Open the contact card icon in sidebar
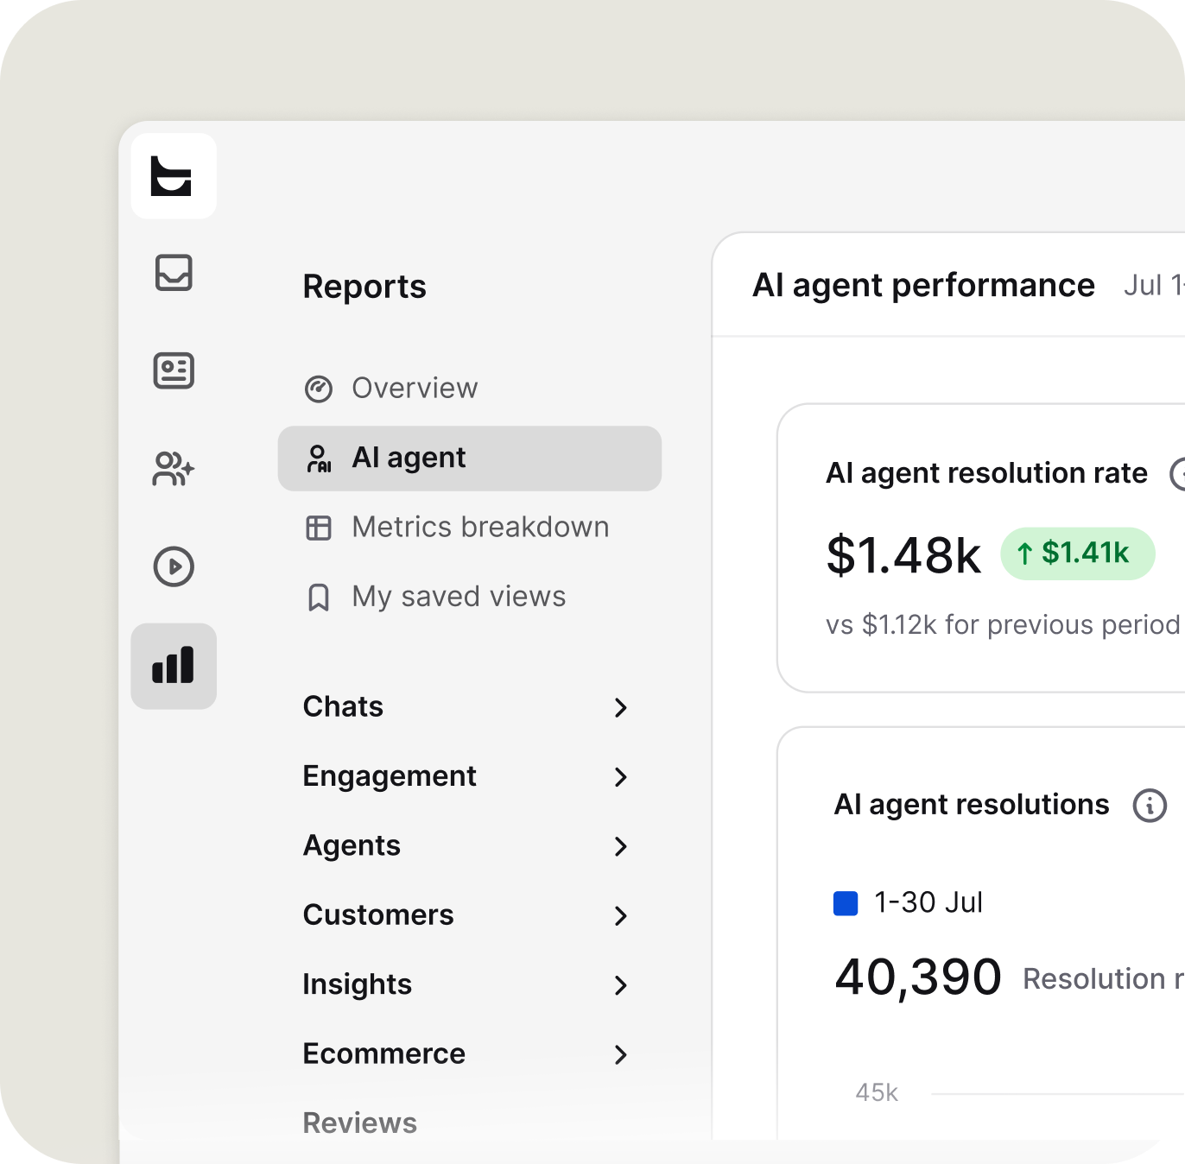Screen dimensions: 1185x1164 point(174,371)
